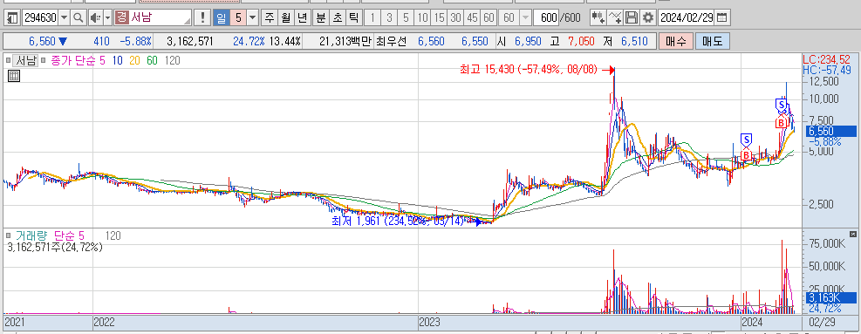Select the 틱 tick period toggle
The image size is (861, 334).
pos(353,17)
